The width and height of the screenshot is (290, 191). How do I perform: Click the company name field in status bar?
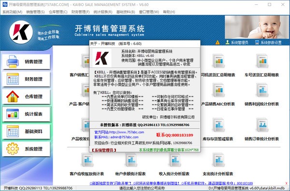coord(142,188)
